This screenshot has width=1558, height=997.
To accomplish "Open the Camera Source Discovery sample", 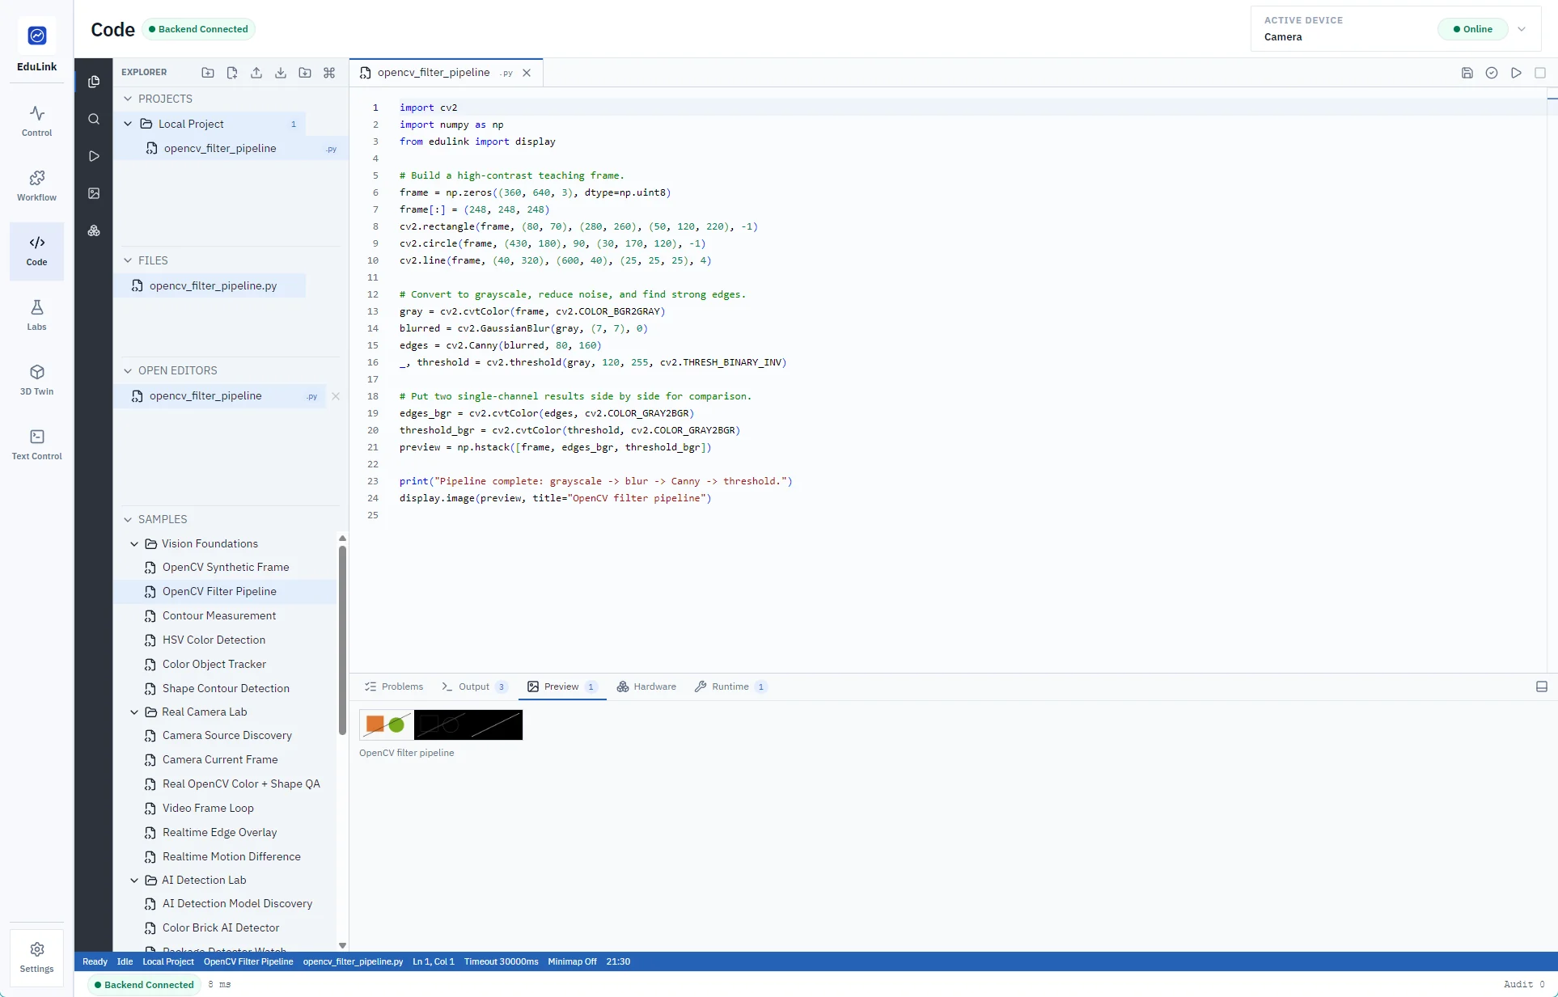I will click(x=227, y=735).
